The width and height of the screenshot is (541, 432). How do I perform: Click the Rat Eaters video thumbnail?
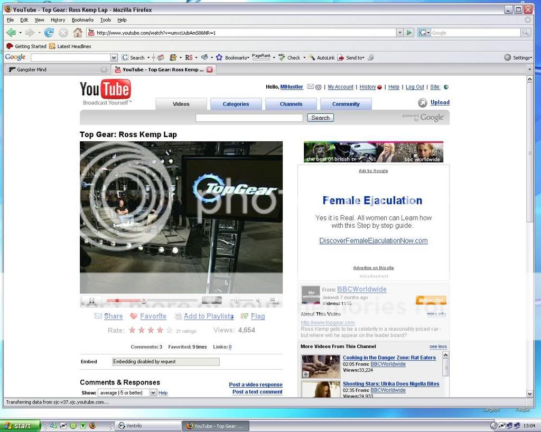321,366
